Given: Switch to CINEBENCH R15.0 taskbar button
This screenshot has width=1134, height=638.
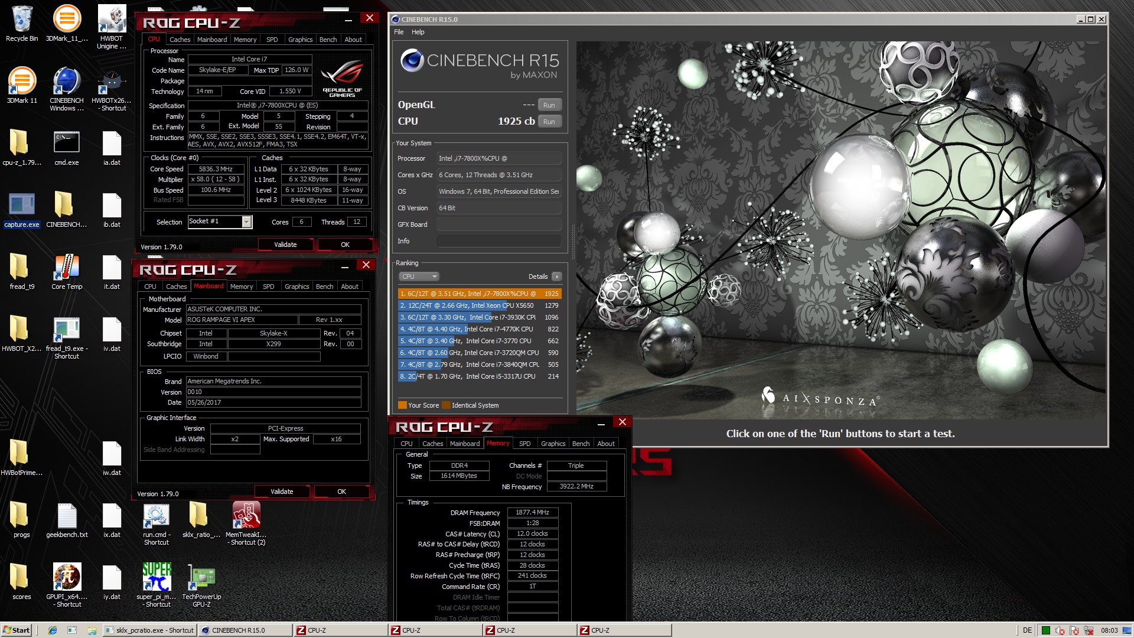Looking at the screenshot, I should [245, 630].
